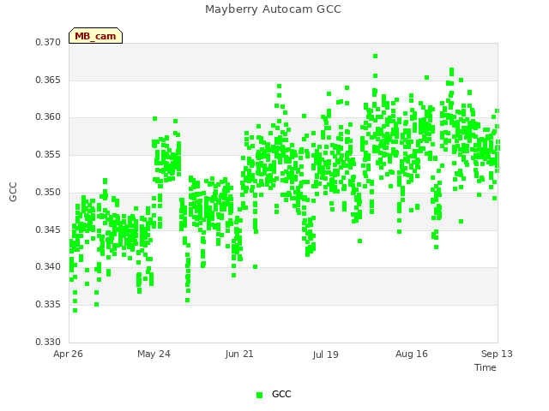Image resolution: width=549 pixels, height=411 pixels.
Task: Click the May 24 x-axis label
Action: click(x=154, y=354)
